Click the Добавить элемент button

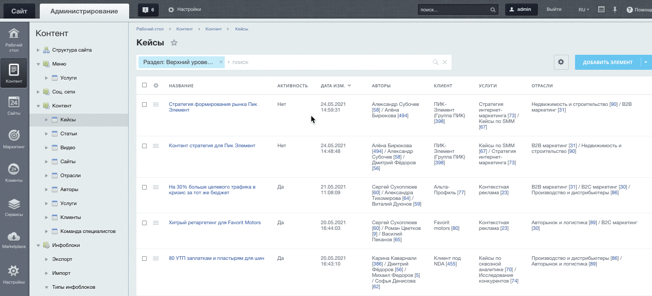point(608,62)
